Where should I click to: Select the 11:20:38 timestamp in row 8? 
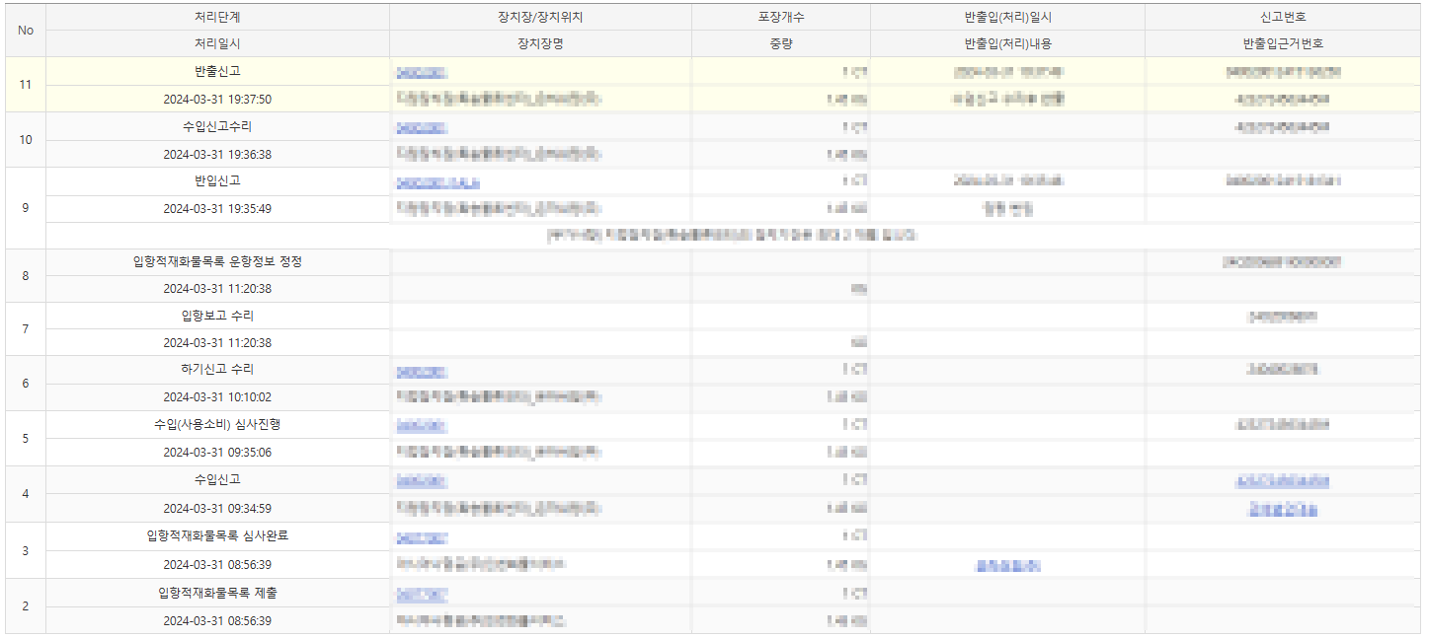[217, 289]
